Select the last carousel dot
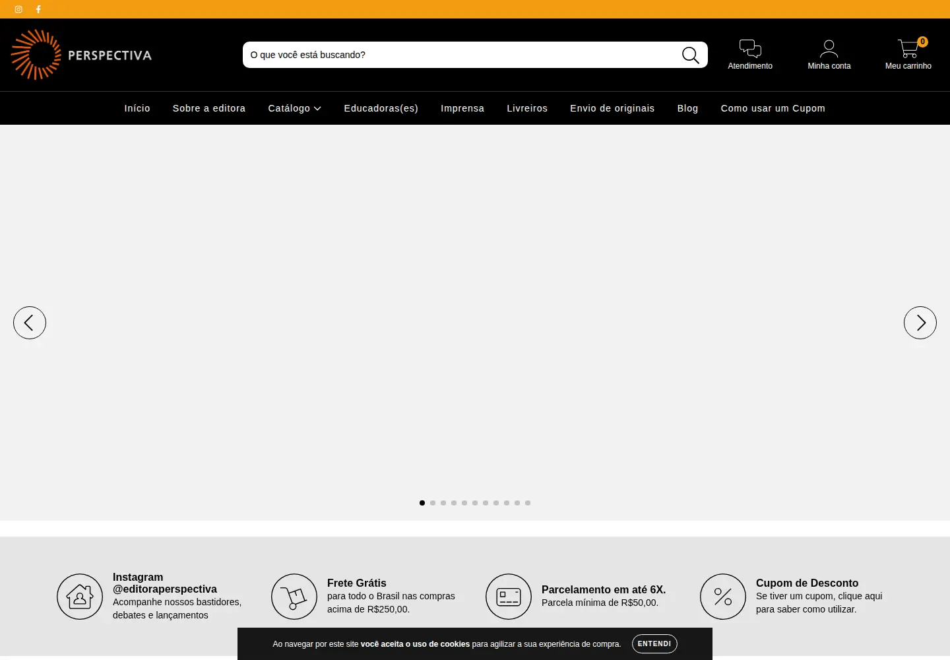Image resolution: width=950 pixels, height=660 pixels. 528,503
